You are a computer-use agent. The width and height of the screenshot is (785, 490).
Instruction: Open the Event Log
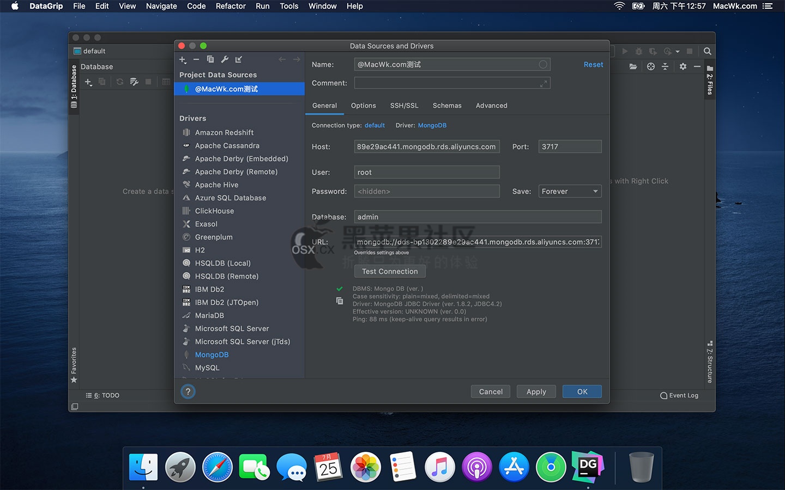tap(679, 395)
